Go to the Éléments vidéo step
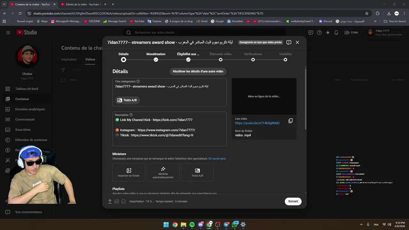 pyautogui.click(x=220, y=57)
